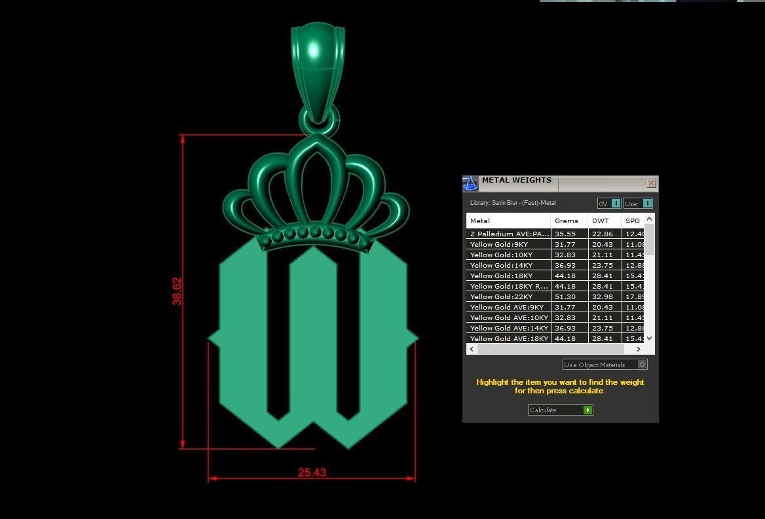This screenshot has height=519, width=765.
Task: Click the horizontal scroll left arrow
Action: (x=472, y=349)
